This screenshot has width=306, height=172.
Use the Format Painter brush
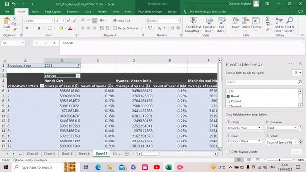point(15,30)
